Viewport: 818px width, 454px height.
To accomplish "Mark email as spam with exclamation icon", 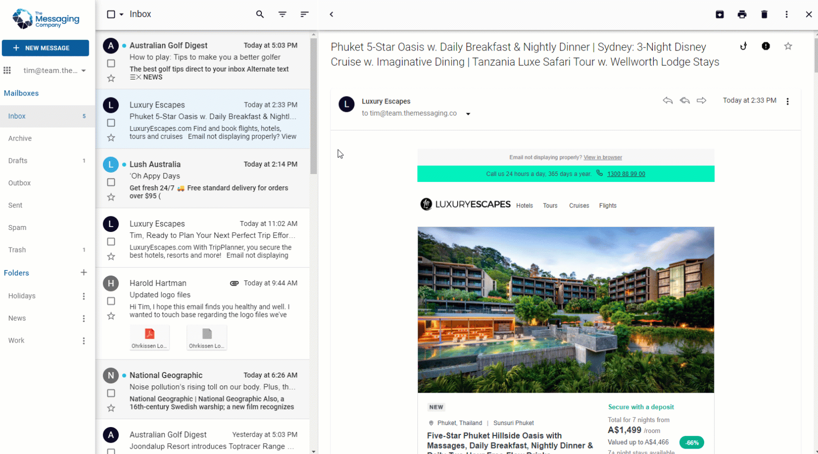I will [766, 46].
